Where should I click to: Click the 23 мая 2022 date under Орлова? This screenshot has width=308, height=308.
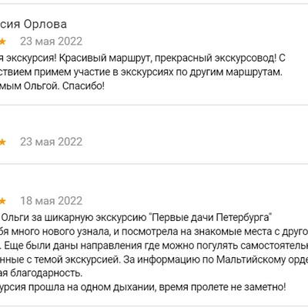click(x=52, y=42)
